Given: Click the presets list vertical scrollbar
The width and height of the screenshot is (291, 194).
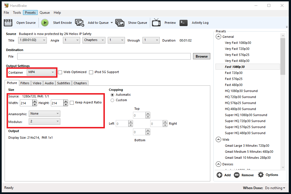Looking at the screenshot, I should click(283, 57).
